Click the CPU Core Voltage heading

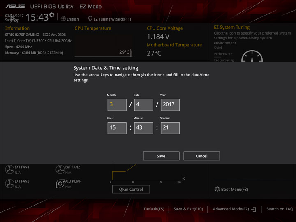point(165,28)
